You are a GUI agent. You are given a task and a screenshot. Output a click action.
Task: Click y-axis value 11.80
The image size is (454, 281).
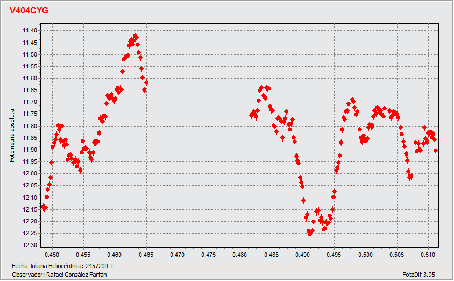(x=30, y=126)
